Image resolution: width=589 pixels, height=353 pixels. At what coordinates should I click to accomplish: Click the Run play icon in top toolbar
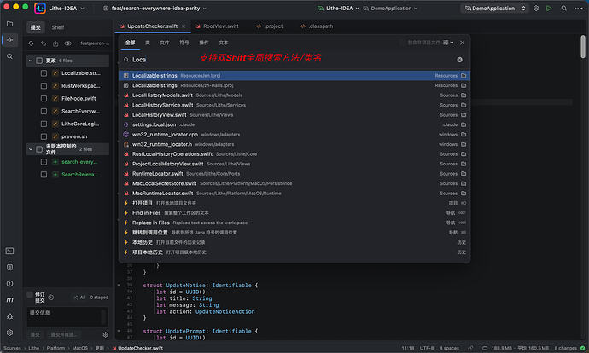coord(549,9)
